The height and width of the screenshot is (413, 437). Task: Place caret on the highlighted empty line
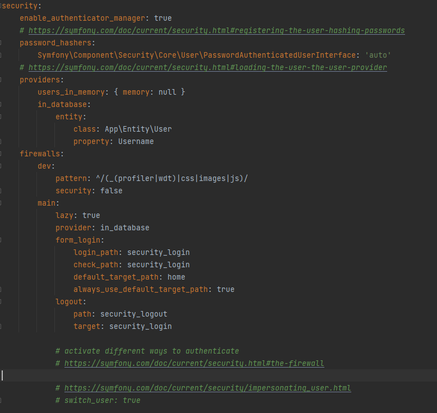pos(218,375)
